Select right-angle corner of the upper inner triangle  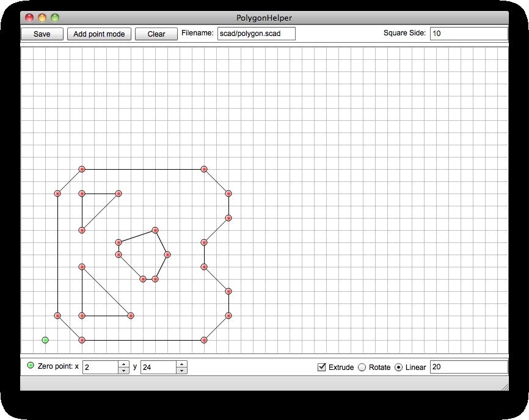pos(82,194)
